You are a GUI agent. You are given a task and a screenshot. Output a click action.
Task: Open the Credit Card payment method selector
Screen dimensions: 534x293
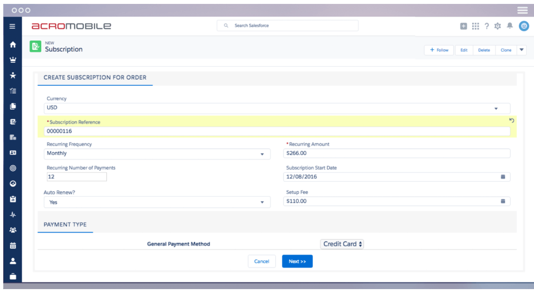pyautogui.click(x=342, y=244)
